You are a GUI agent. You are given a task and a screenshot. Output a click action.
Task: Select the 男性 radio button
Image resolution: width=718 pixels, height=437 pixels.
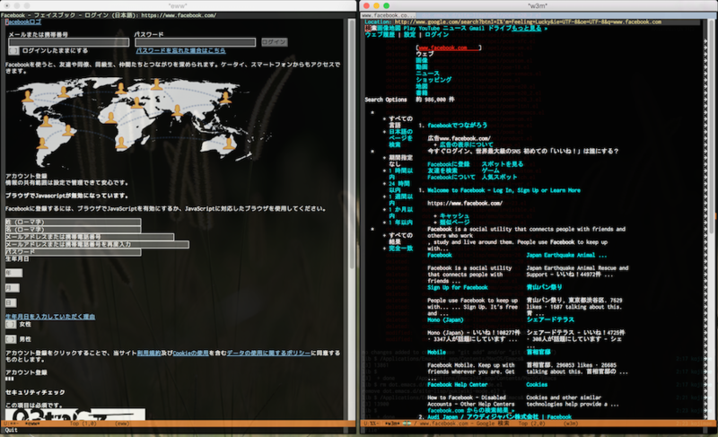point(11,339)
